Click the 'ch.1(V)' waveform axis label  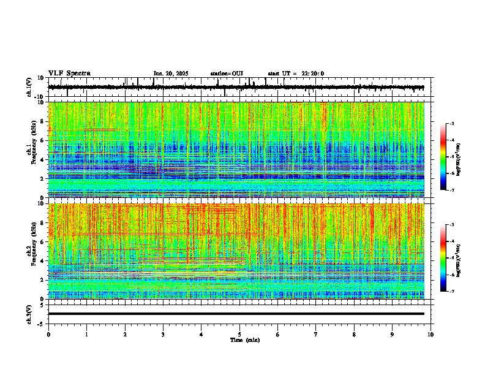tap(29, 87)
